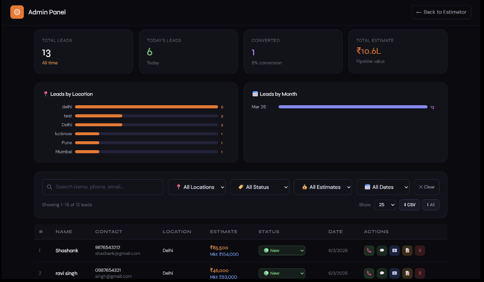Click the orange Admin Panel gear logo
Image resolution: width=484 pixels, height=282 pixels.
[x=17, y=12]
